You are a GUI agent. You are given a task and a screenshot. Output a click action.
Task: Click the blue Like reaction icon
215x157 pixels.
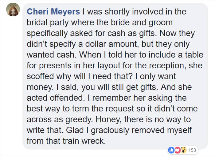click(x=171, y=150)
